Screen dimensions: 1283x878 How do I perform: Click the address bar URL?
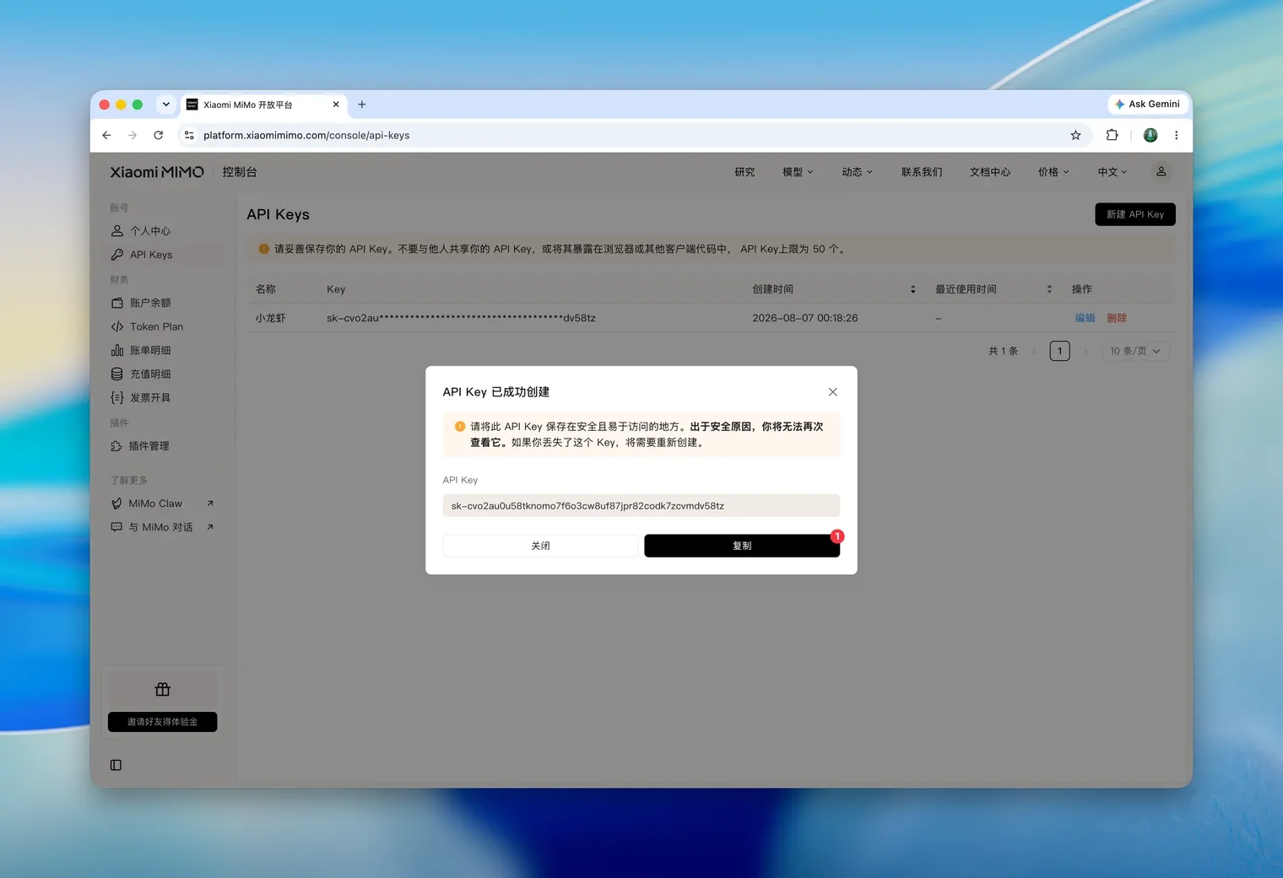click(x=306, y=135)
